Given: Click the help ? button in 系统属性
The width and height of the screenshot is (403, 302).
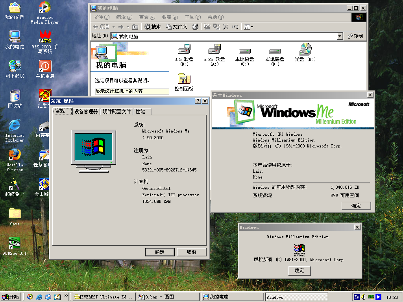Looking at the screenshot, I should pos(198,101).
